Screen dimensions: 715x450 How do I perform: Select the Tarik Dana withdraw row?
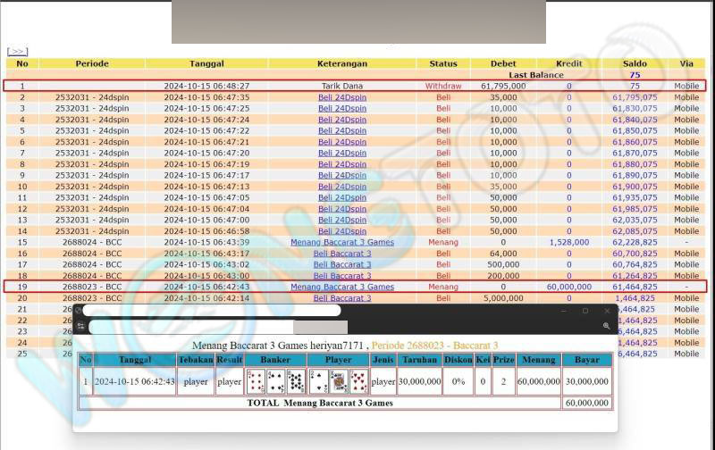click(341, 86)
